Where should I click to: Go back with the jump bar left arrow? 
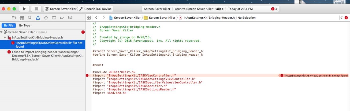96,18
